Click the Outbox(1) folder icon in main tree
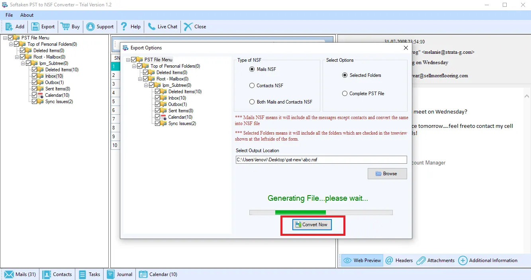Screen dimensions: 531x280 (41, 82)
